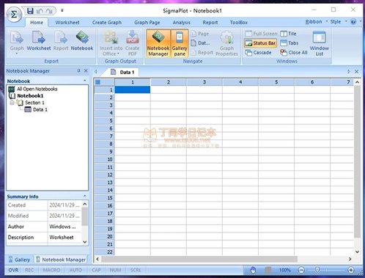Open the Analysis ribbon tab
This screenshot has width=365, height=278.
click(x=182, y=23)
